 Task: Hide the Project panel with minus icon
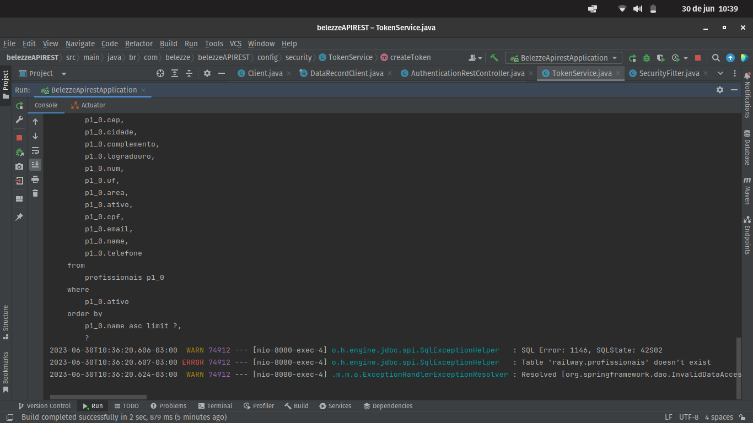[x=222, y=73]
